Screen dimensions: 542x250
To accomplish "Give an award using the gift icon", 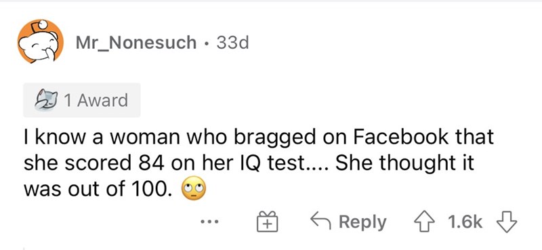I will 267,222.
